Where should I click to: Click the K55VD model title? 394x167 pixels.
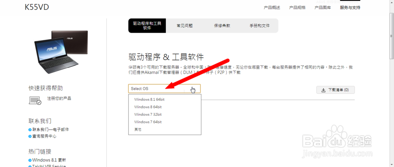[37, 7]
